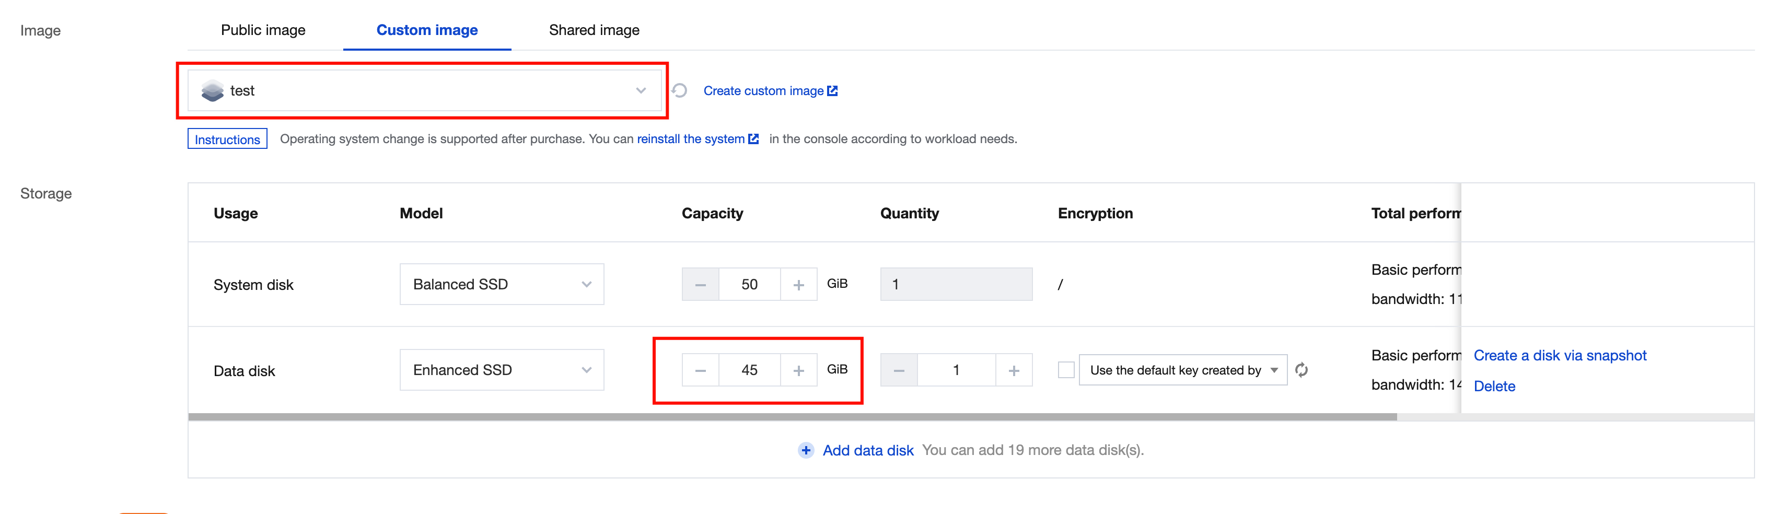The image size is (1766, 514).
Task: Click the image stack icon beside test
Action: point(213,90)
